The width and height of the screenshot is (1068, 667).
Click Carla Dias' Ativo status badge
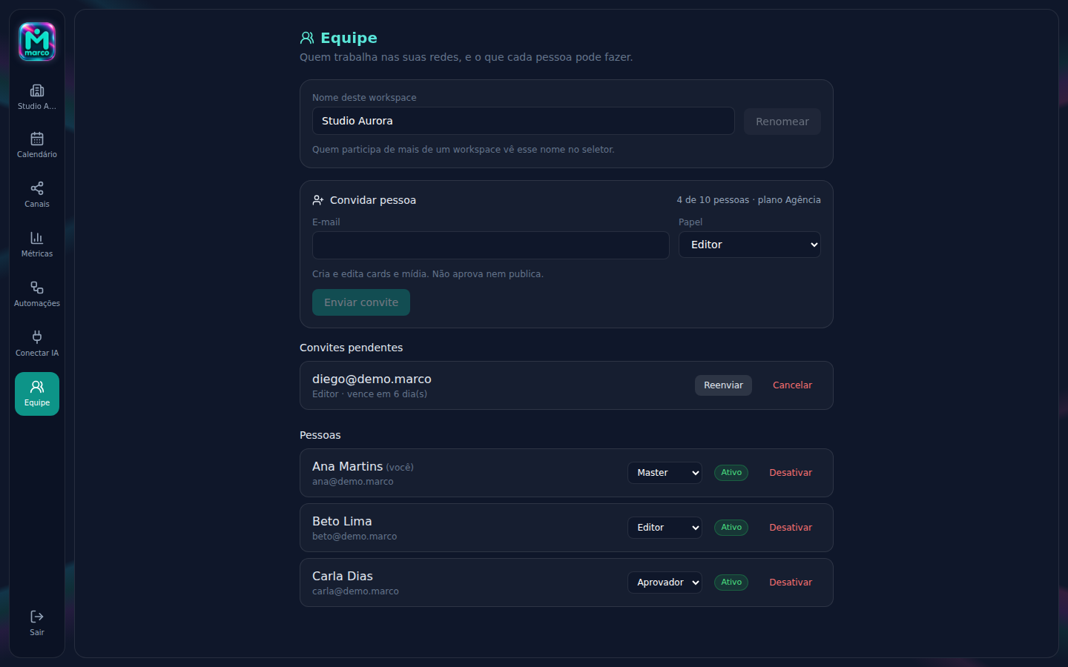pyautogui.click(x=731, y=583)
